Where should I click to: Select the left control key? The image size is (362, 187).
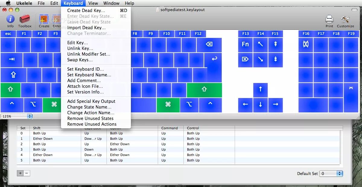[x=12, y=105]
